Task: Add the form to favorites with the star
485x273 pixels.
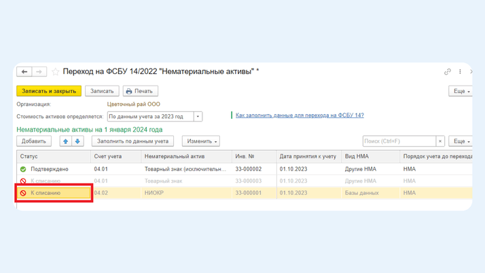Action: click(x=56, y=72)
